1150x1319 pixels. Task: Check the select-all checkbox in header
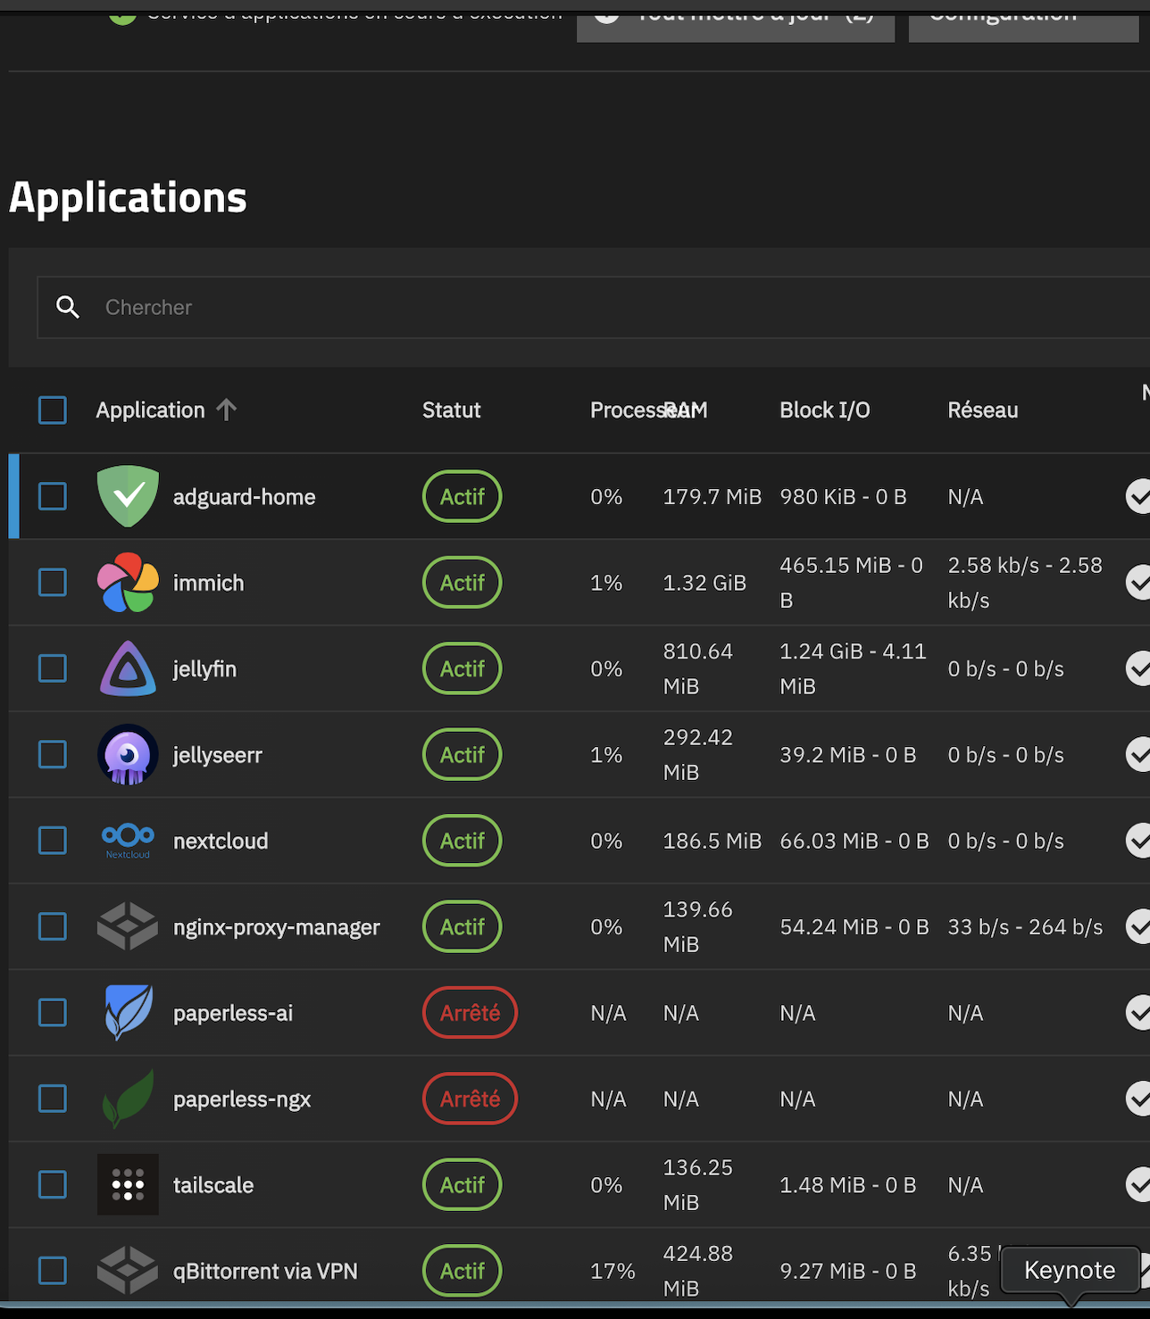pyautogui.click(x=52, y=410)
